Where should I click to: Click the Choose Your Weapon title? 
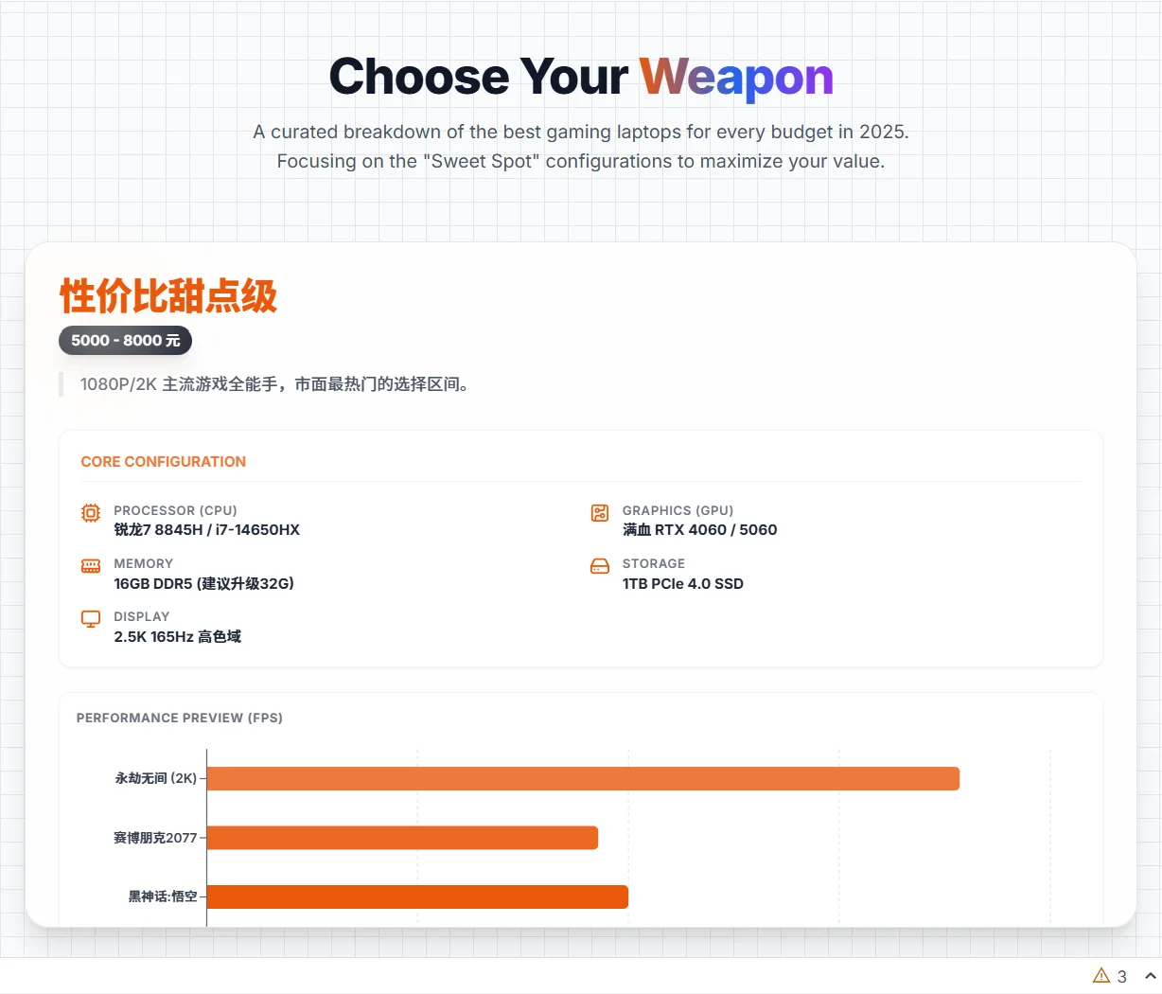pyautogui.click(x=581, y=78)
